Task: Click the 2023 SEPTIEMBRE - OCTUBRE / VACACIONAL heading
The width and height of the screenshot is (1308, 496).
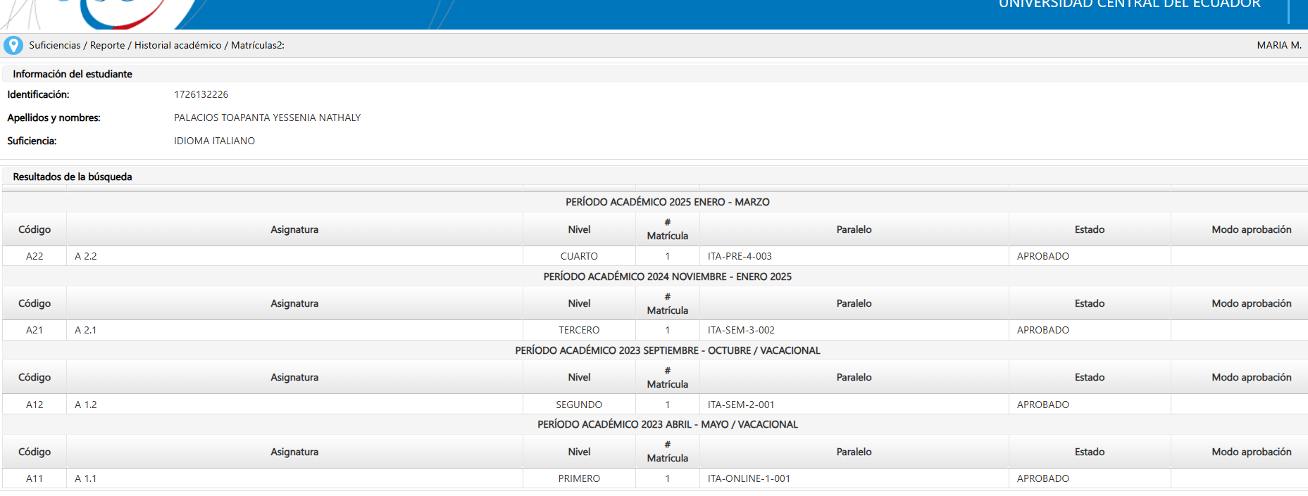Action: tap(668, 350)
